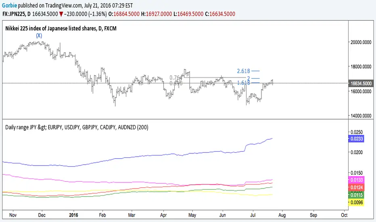The height and width of the screenshot is (222, 376).
Task: Click the (X) wave label
Action: pyautogui.click(x=39, y=36)
